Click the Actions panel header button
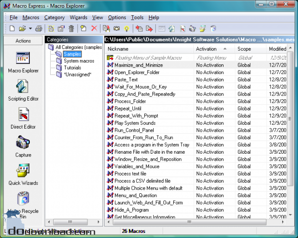The height and width of the screenshot is (238, 298). pyautogui.click(x=23, y=41)
